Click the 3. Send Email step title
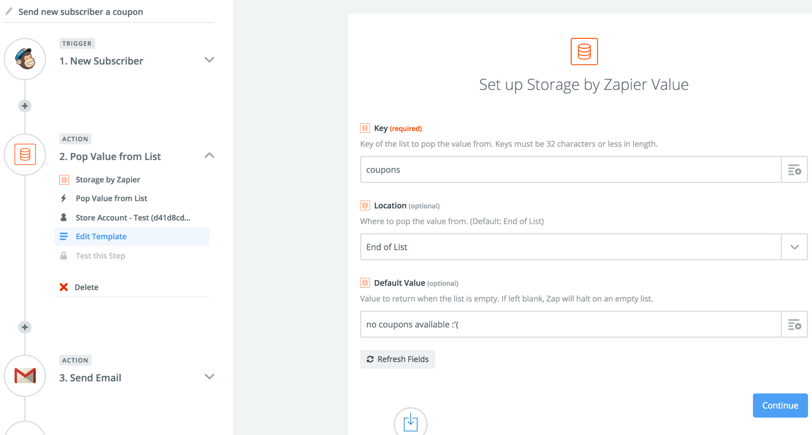 [x=90, y=378]
